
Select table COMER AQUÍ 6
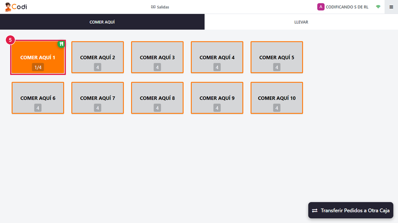pyautogui.click(x=38, y=98)
